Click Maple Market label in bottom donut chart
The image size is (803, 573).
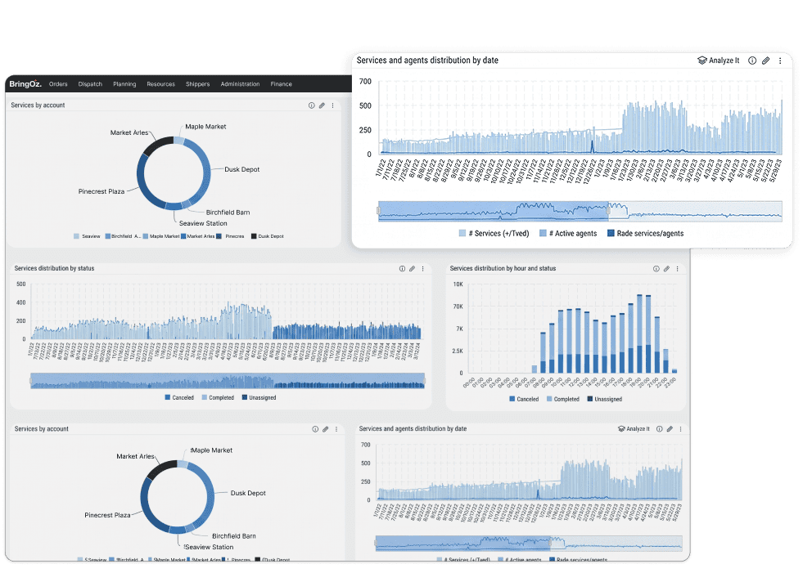pos(211,450)
